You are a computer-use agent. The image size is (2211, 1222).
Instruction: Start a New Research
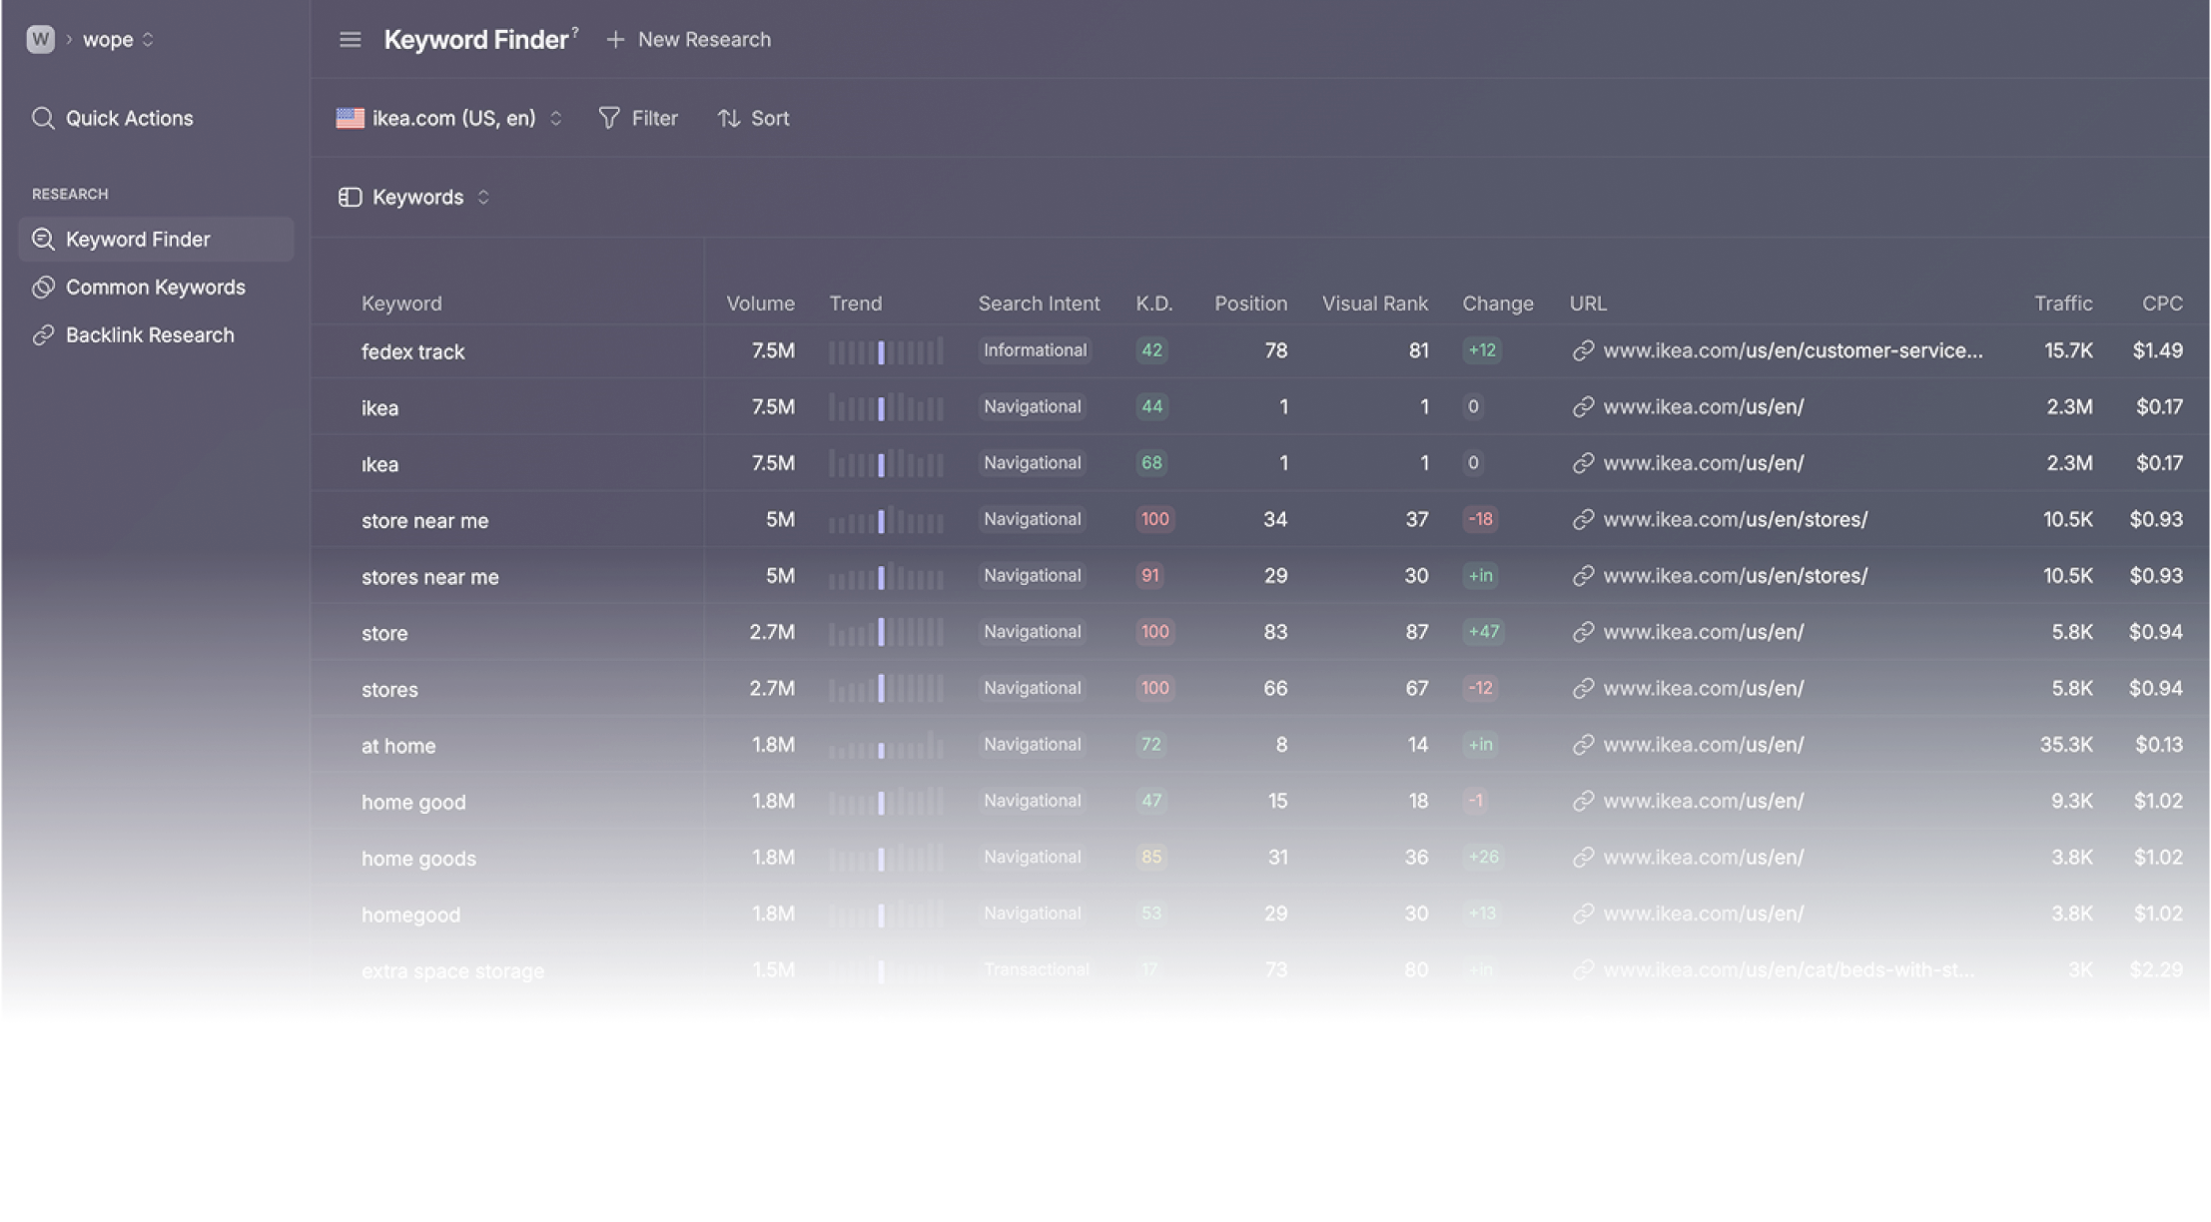pos(689,39)
